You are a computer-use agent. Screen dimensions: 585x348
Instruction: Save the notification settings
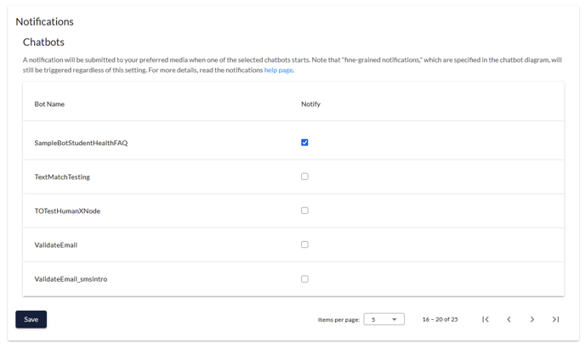tap(31, 319)
